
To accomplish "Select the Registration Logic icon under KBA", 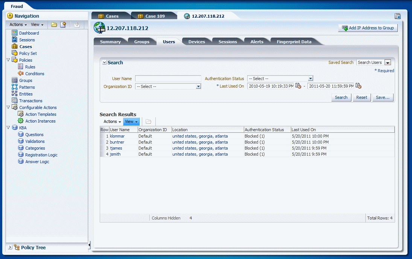I will pyautogui.click(x=20, y=154).
